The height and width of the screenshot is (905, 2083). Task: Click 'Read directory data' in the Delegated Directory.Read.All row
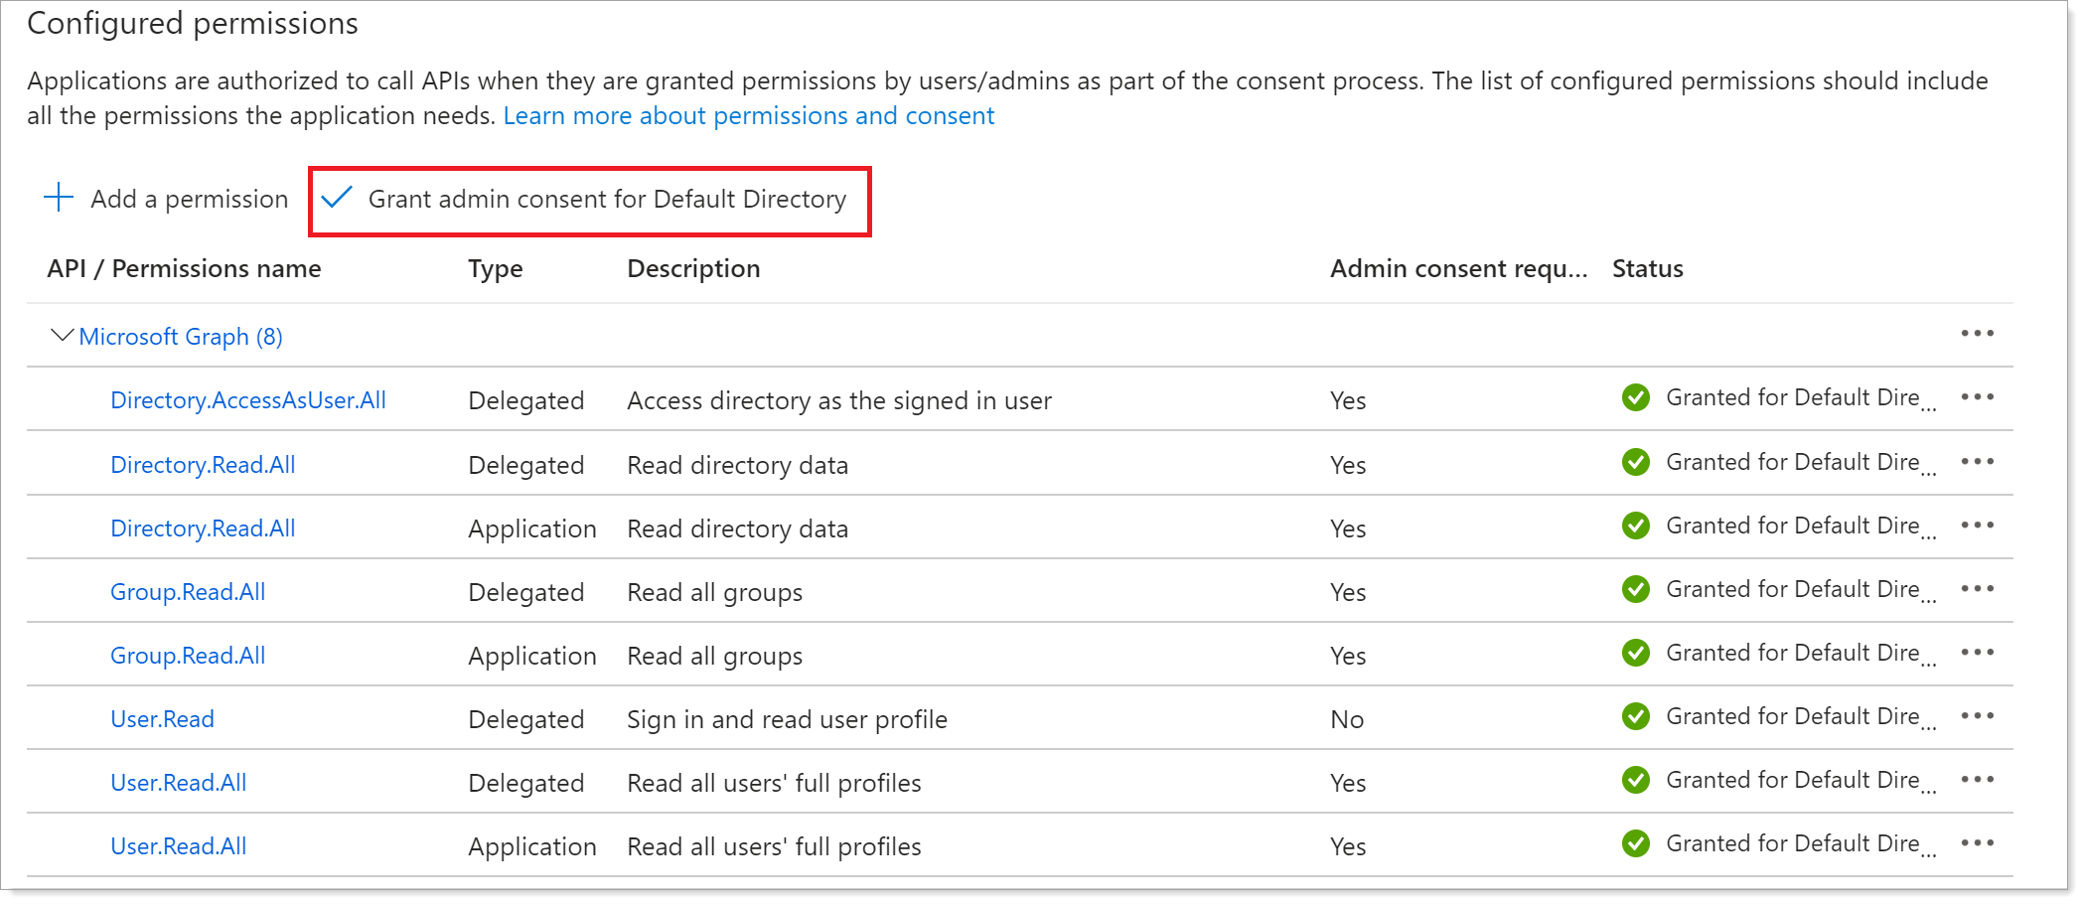737,465
